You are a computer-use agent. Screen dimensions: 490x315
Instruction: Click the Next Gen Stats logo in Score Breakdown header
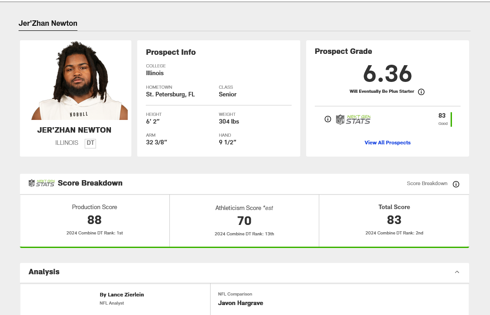tap(42, 183)
